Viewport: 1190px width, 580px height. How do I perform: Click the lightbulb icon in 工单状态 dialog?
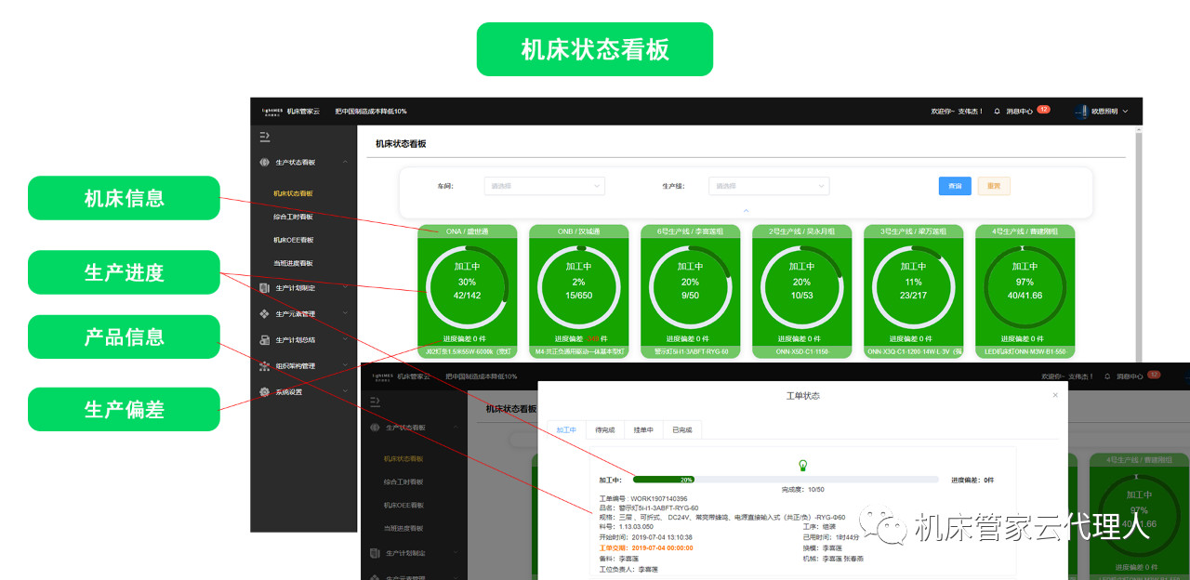coord(802,465)
